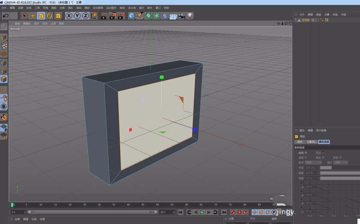
Task: Click the play button in the timeline
Action: point(203,212)
